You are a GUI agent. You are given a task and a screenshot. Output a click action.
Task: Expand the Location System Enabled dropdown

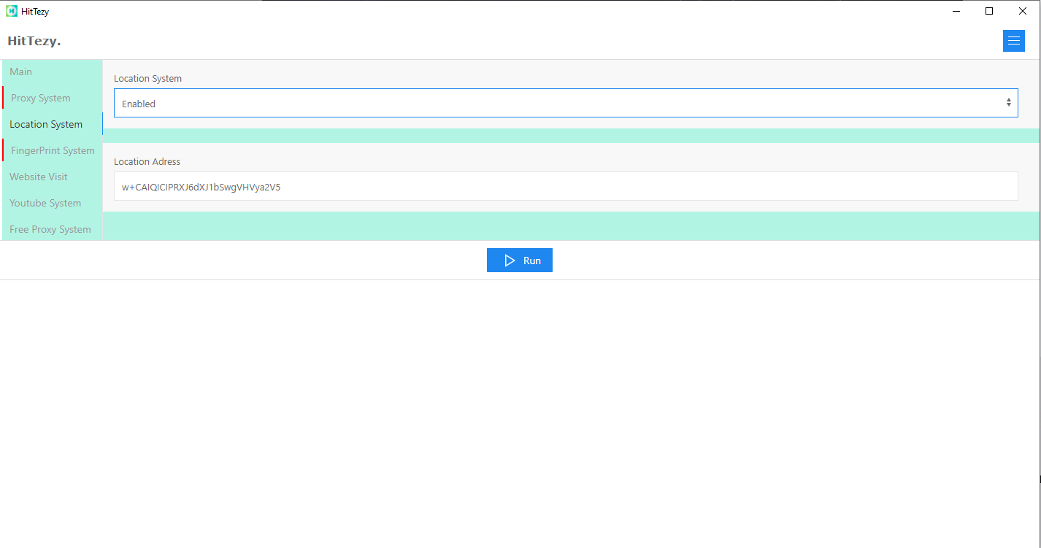coord(566,103)
